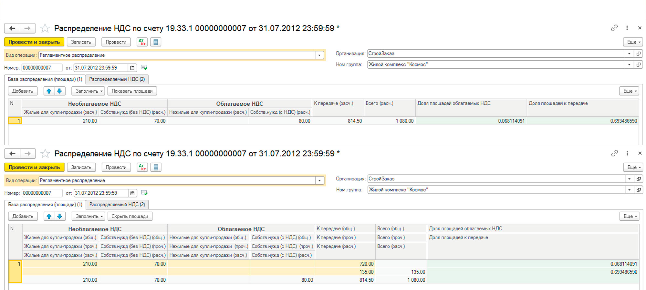Open the Заполнить dropdown in the upper table toolbar
Screen dimensions: 646x290
[x=88, y=91]
